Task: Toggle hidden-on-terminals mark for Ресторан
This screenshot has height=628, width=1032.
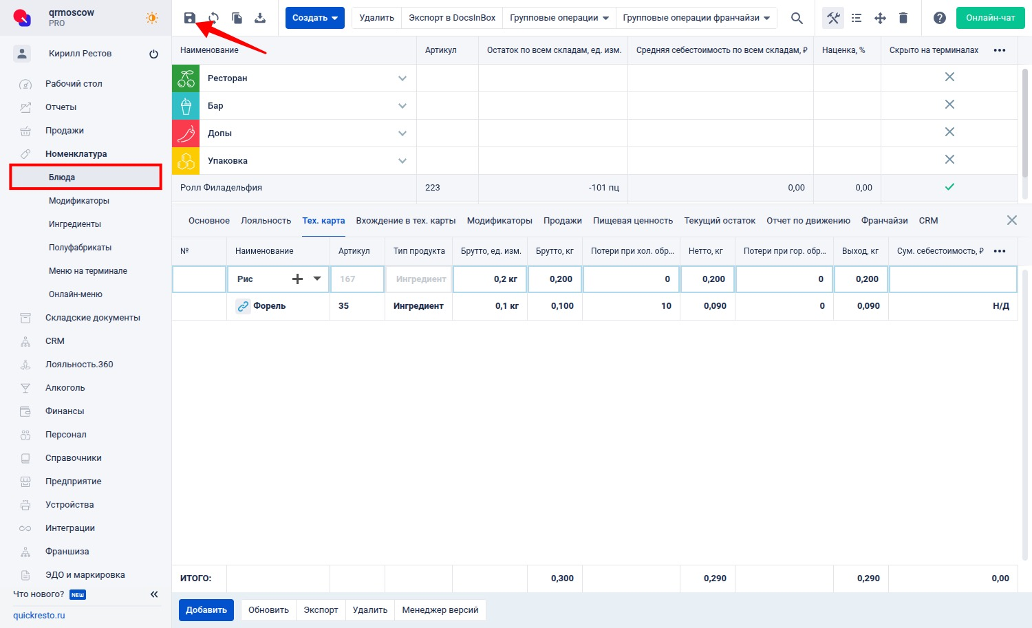Action: tap(949, 77)
